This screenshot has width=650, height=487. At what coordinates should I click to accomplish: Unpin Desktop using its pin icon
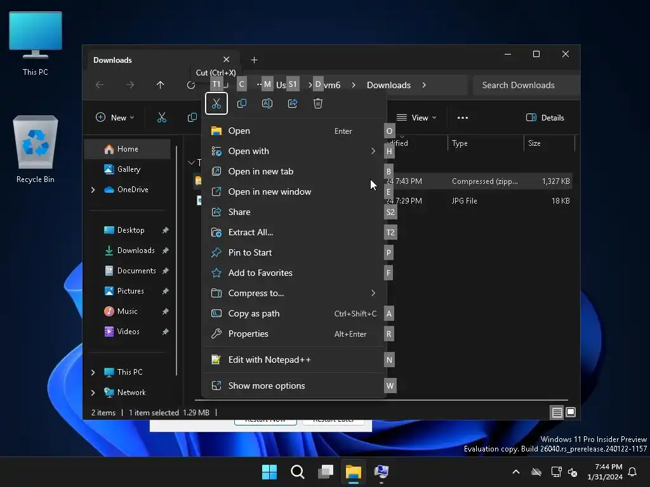click(166, 230)
